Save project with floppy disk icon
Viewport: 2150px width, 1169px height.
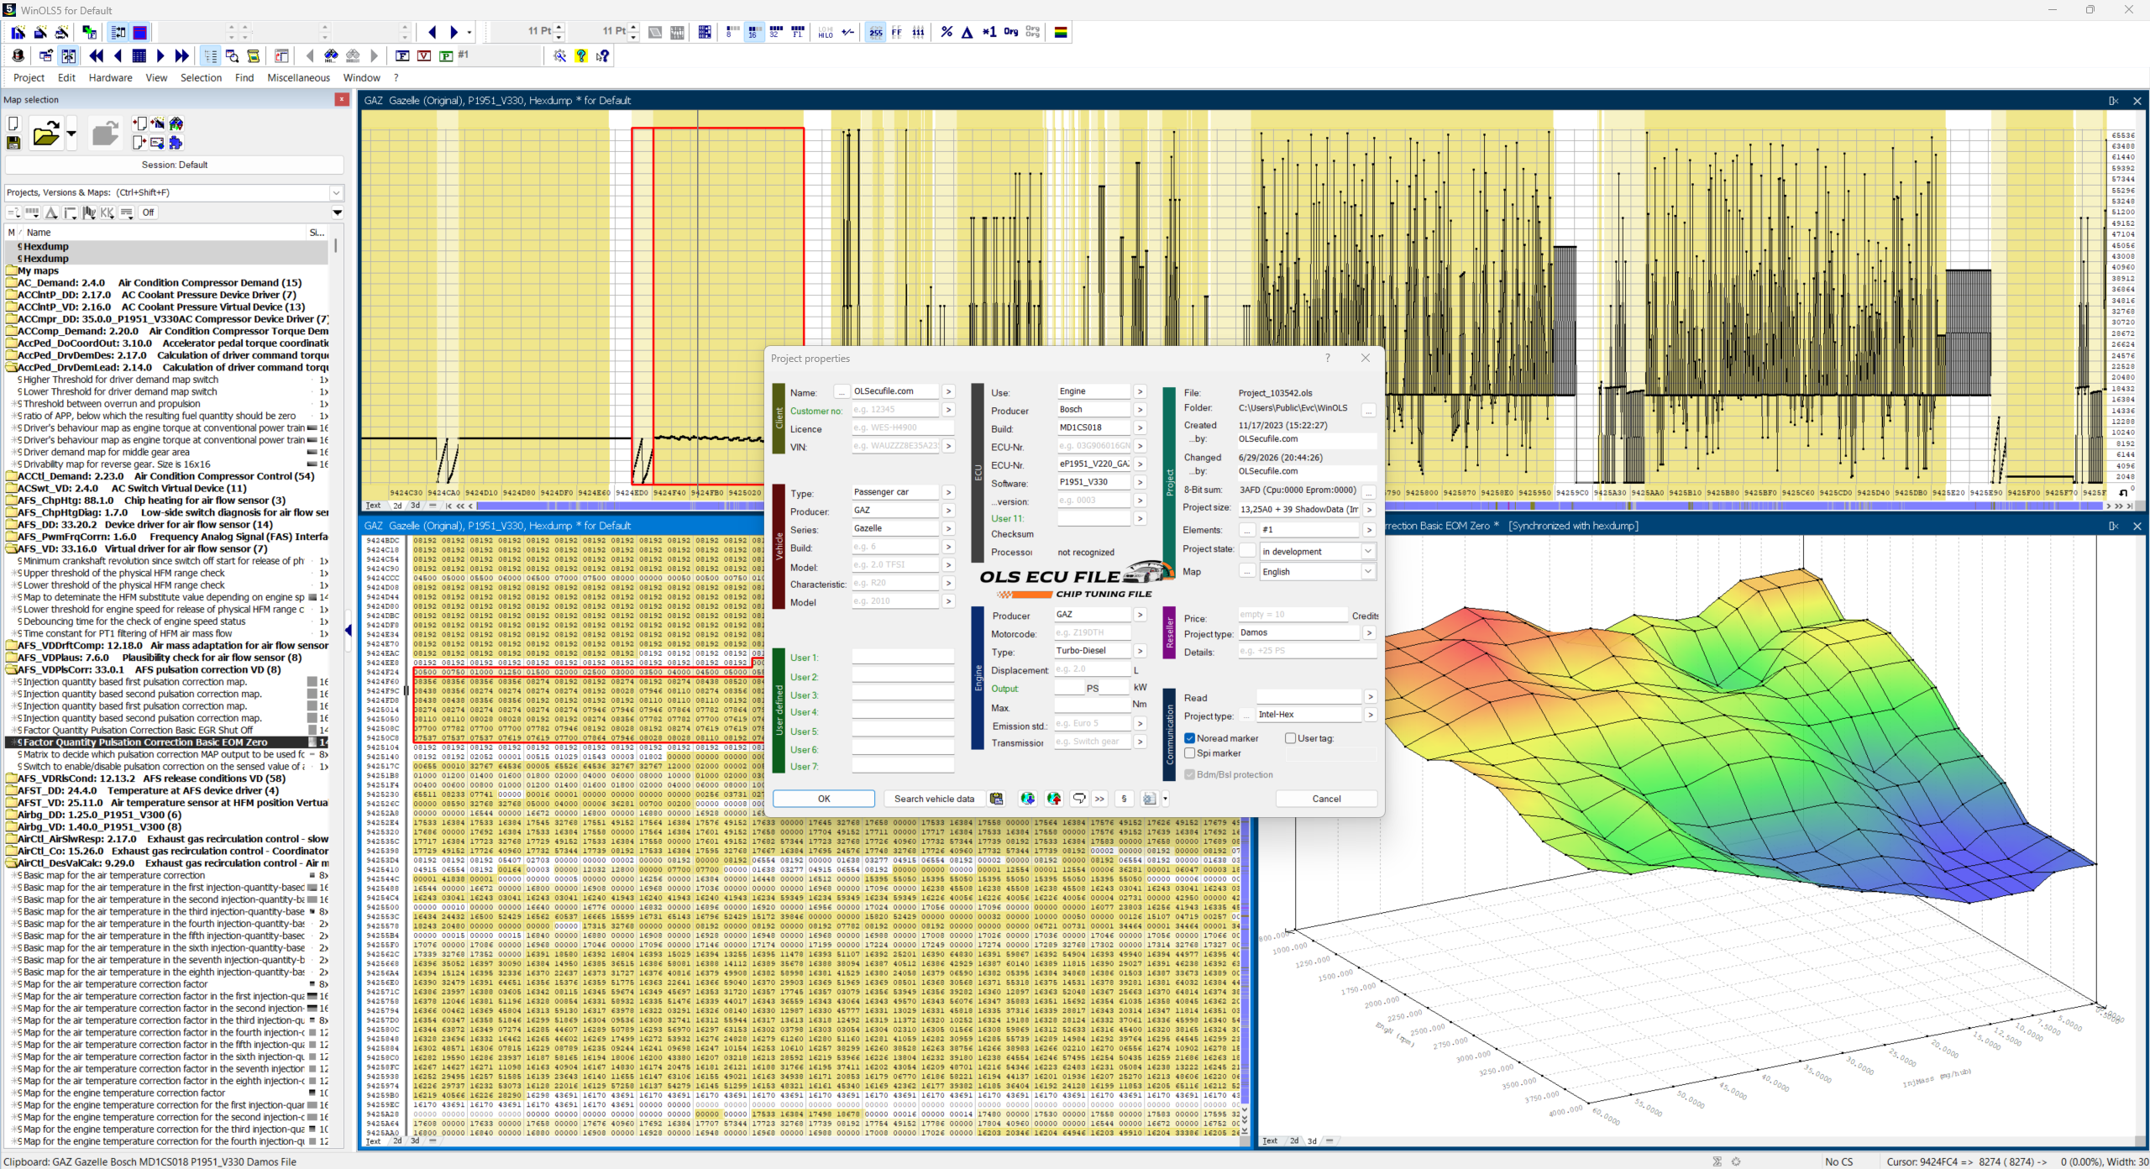13,143
